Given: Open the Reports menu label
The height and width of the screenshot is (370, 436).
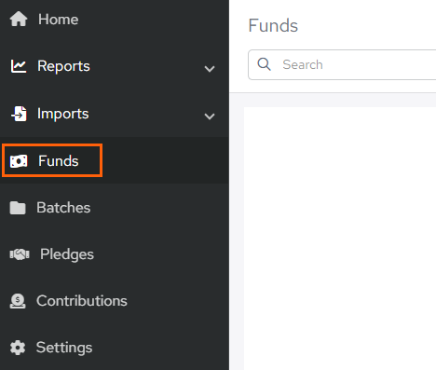Looking at the screenshot, I should (63, 66).
